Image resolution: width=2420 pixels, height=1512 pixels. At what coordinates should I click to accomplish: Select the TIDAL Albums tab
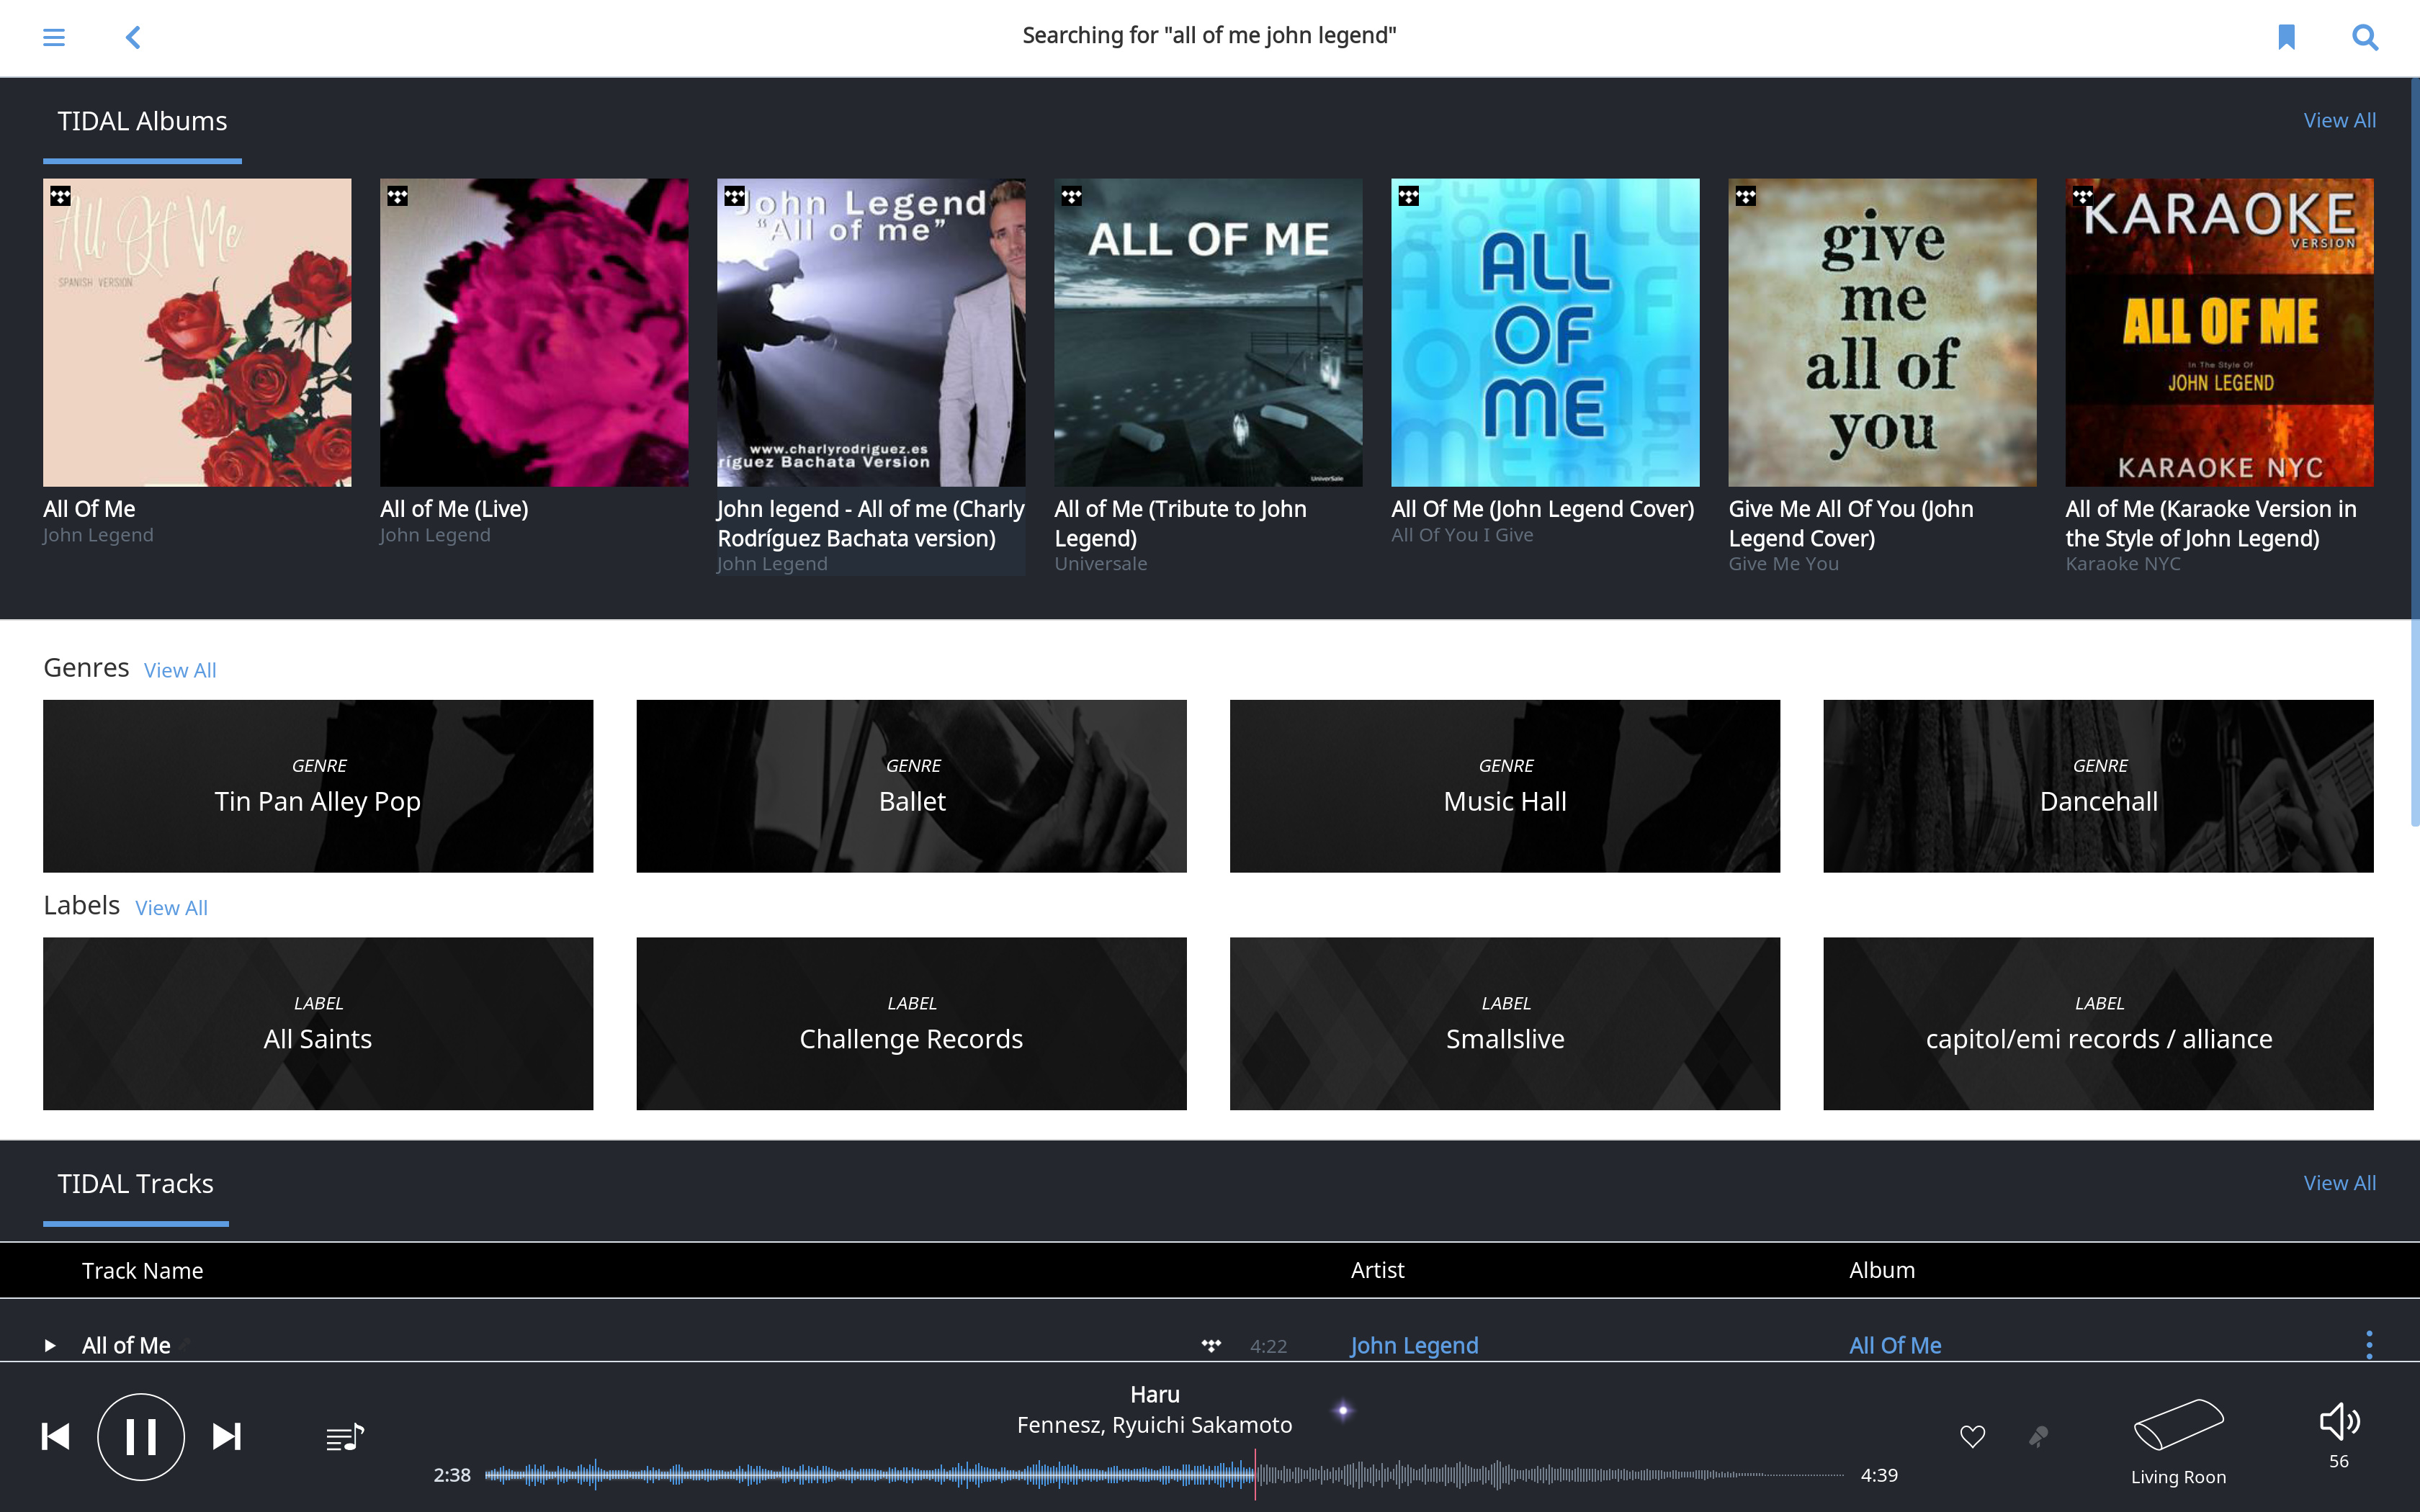tap(142, 121)
